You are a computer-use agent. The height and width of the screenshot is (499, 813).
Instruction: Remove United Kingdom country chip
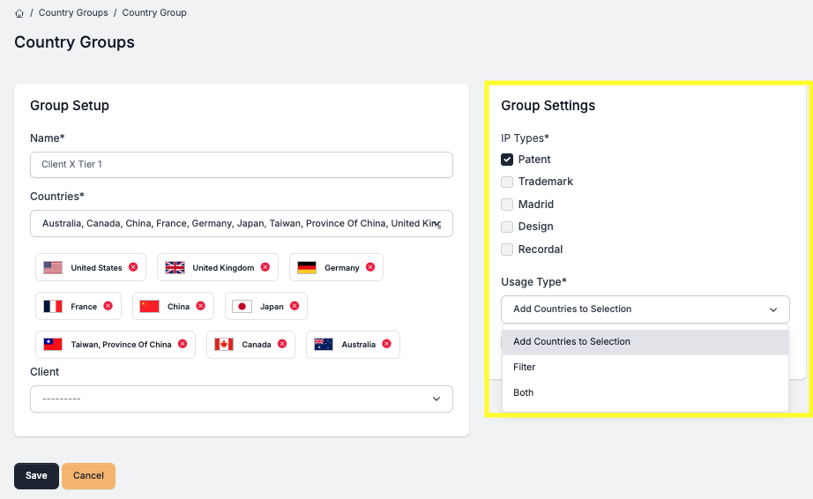coord(265,267)
